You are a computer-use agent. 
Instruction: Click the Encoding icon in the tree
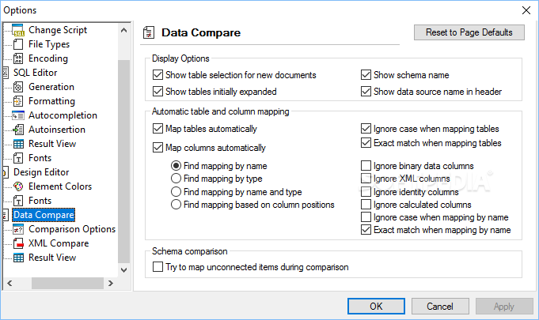(18, 58)
